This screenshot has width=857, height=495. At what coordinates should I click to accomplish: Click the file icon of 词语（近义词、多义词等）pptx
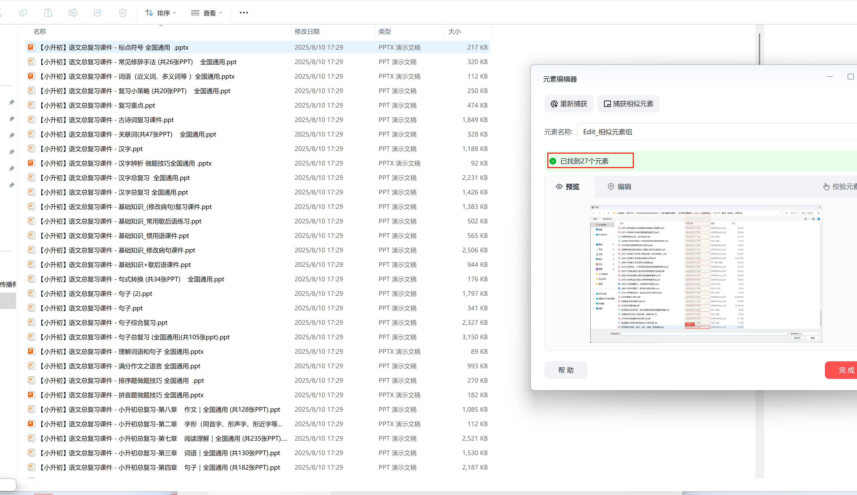pyautogui.click(x=31, y=76)
